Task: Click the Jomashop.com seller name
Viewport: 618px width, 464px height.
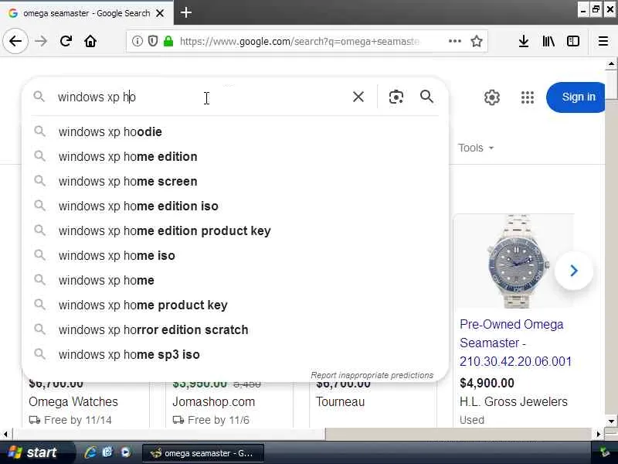Action: 214,401
